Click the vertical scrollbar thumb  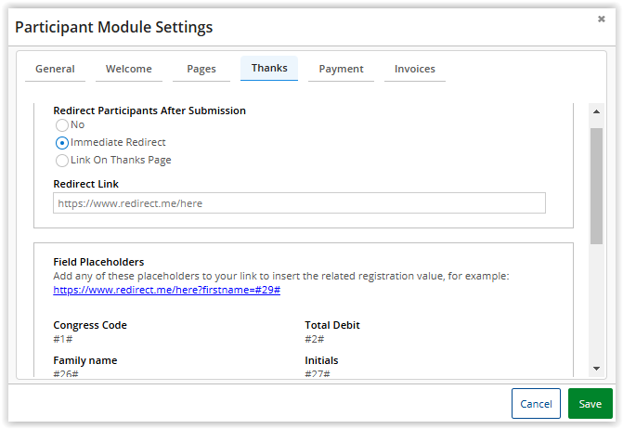point(596,186)
